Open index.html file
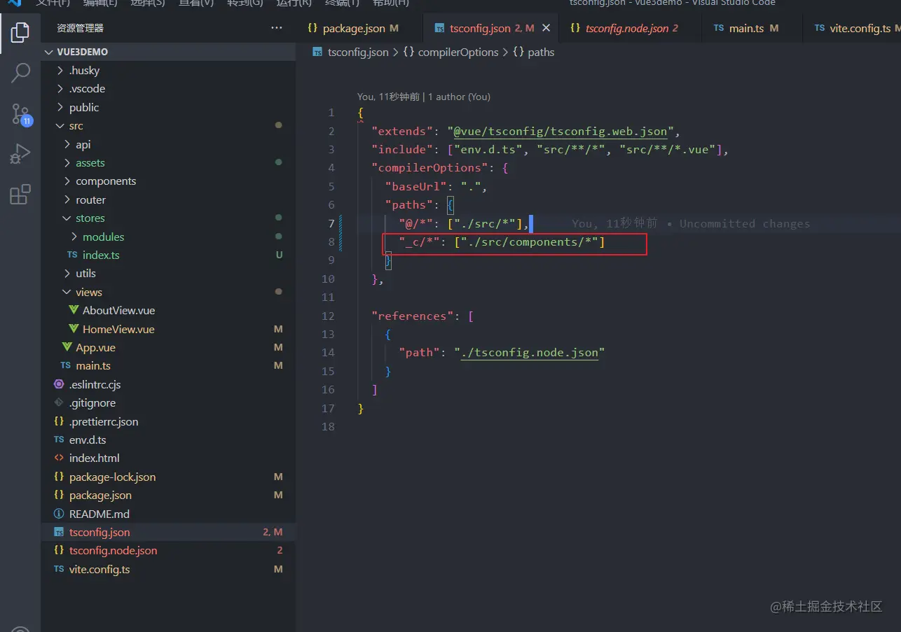 tap(168, 458)
